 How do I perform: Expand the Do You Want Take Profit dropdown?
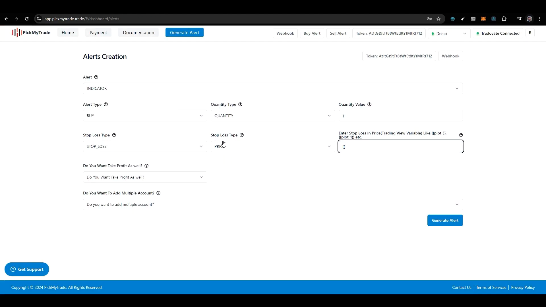(x=144, y=177)
